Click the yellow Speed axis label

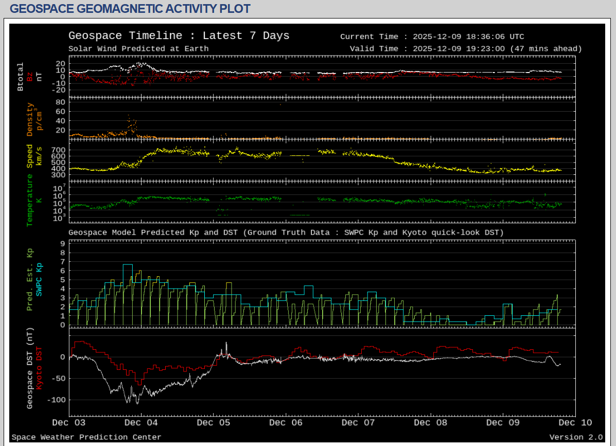click(x=30, y=156)
